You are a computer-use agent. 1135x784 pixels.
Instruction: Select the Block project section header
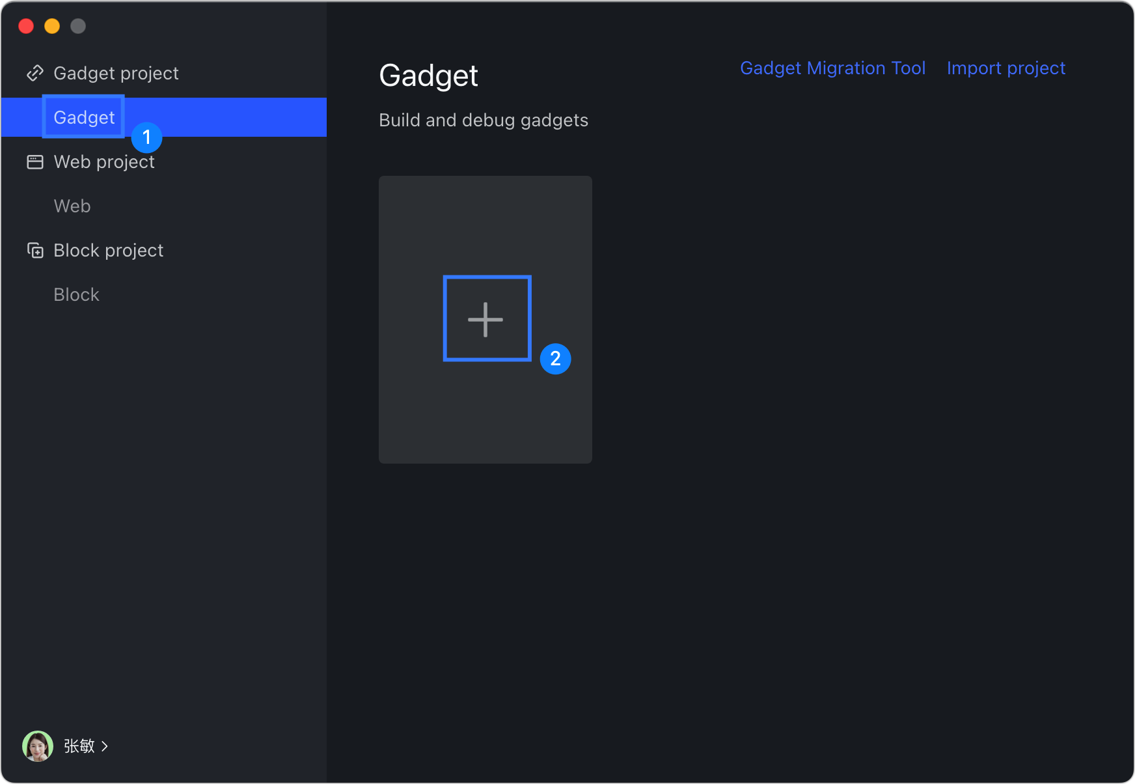coord(108,250)
